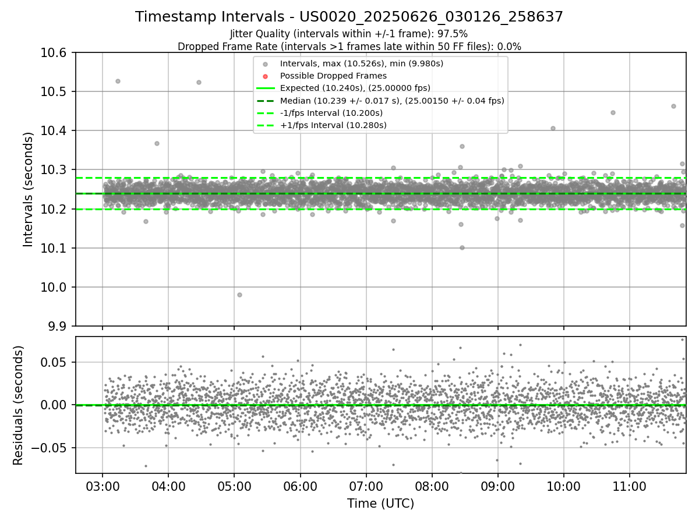Click legend entry 'Median (10.239 +/- 0.017 s)'
This screenshot has width=699, height=524.
pyautogui.click(x=392, y=101)
